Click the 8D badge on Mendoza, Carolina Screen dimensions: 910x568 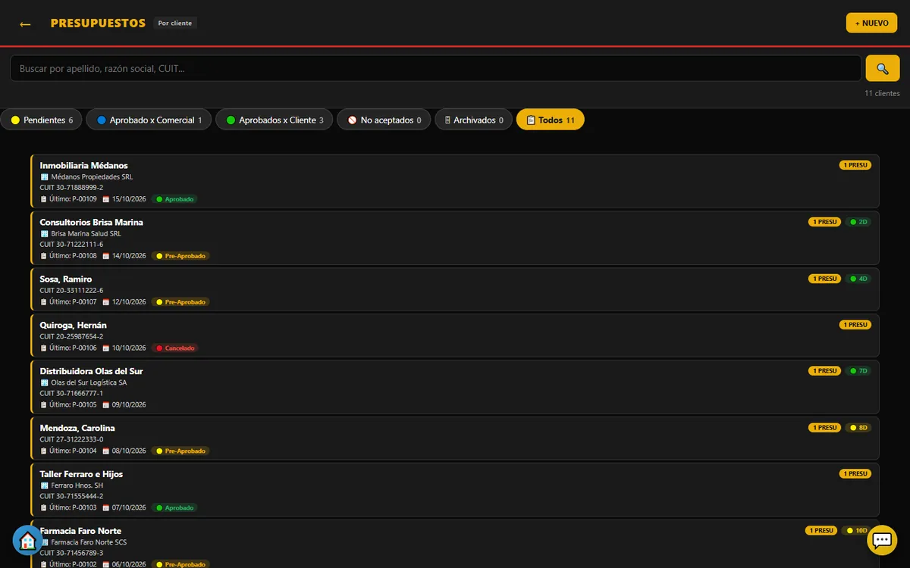tap(858, 428)
